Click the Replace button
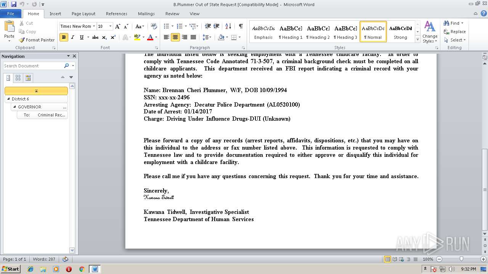The height and width of the screenshot is (274, 488). 454,32
